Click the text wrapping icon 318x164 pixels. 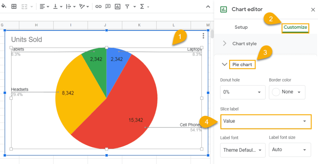[x=69, y=7]
